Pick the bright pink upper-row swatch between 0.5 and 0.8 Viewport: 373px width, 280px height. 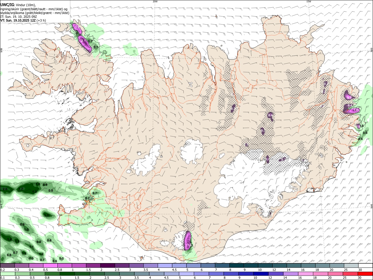[x=50, y=265]
